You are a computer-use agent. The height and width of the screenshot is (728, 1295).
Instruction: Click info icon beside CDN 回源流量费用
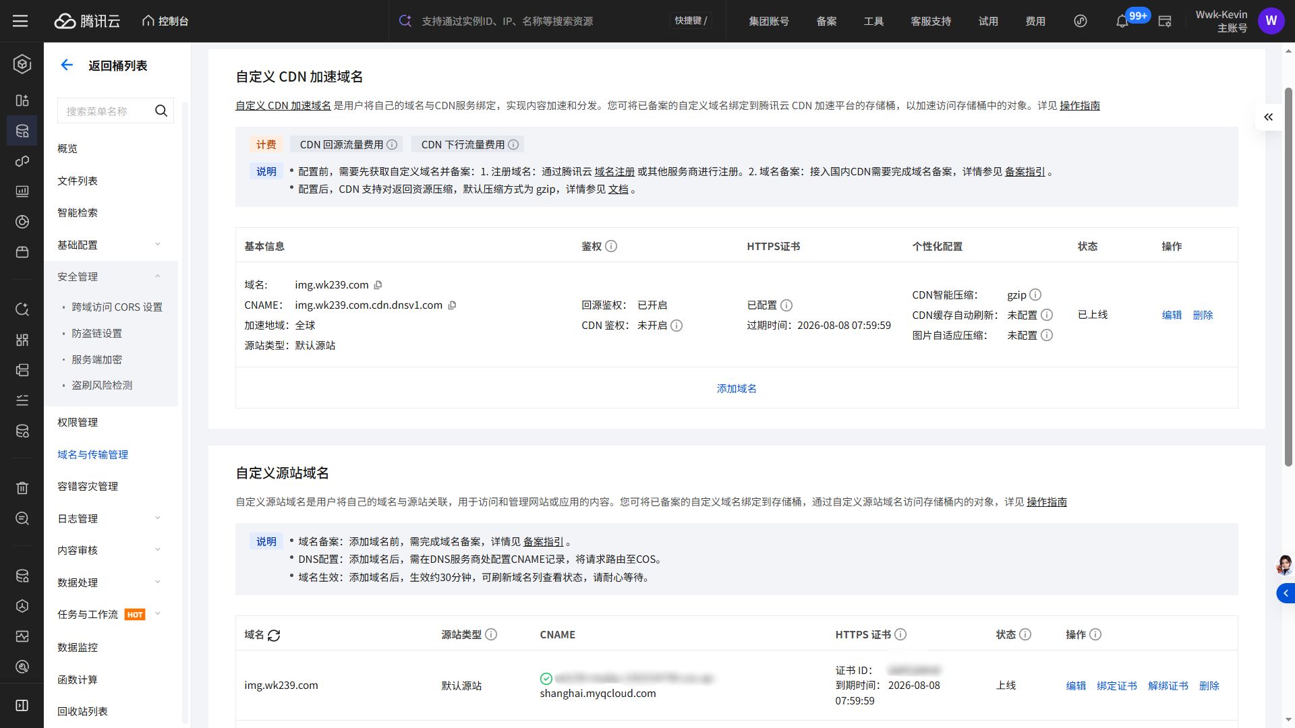(392, 145)
